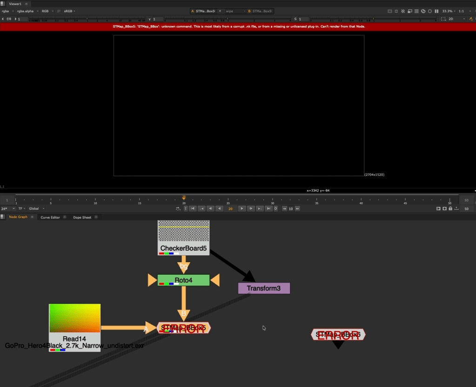476x387 pixels.
Task: Click the frame increment 10 field
Action: 291,209
